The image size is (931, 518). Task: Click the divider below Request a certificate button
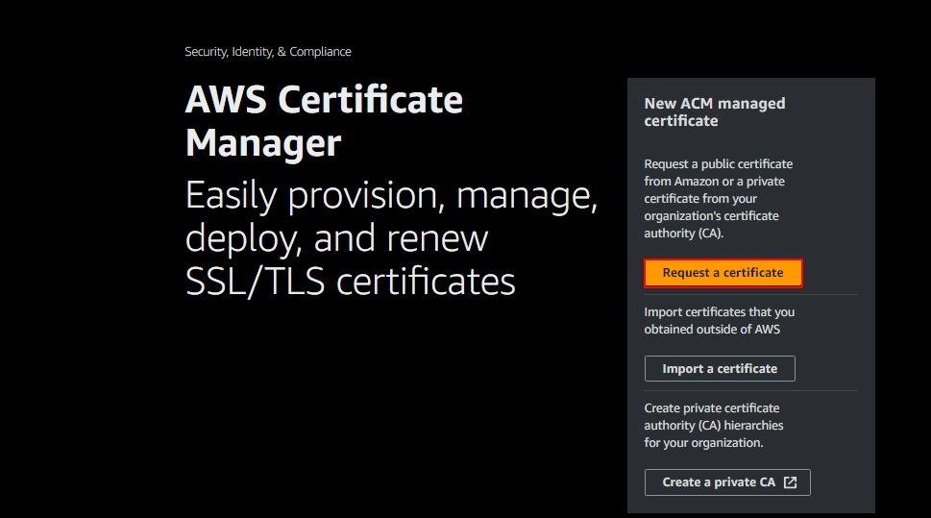tap(750, 295)
